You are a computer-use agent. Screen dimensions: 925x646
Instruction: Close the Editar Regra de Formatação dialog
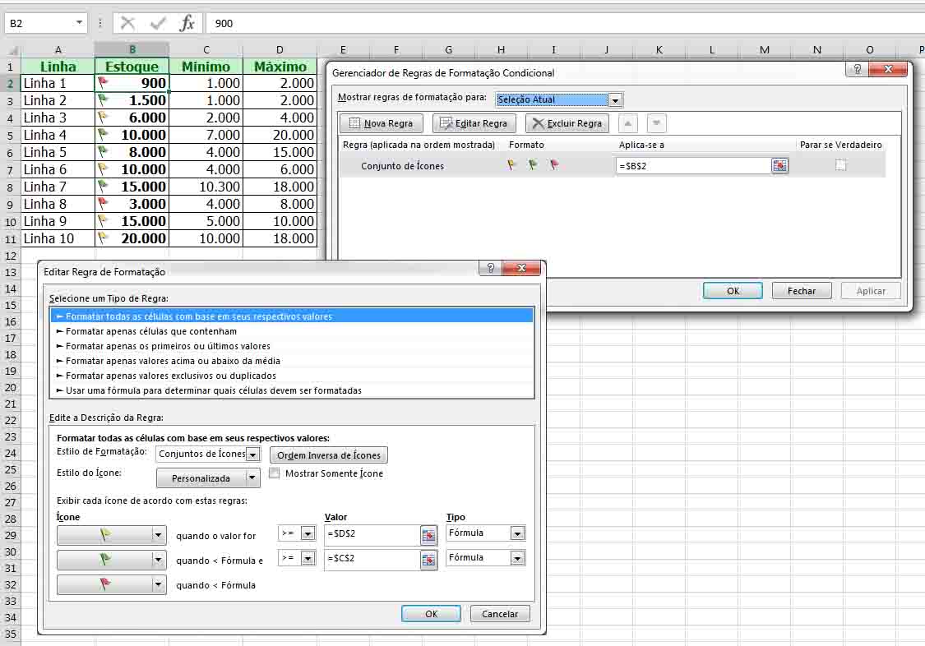click(521, 268)
